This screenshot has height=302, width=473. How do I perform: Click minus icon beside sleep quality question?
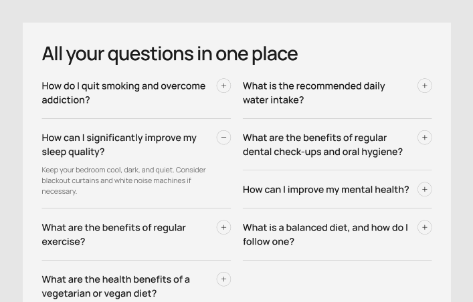coord(223,138)
